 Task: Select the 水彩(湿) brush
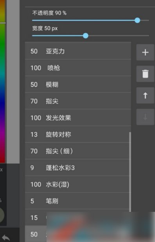pyautogui.click(x=78, y=184)
